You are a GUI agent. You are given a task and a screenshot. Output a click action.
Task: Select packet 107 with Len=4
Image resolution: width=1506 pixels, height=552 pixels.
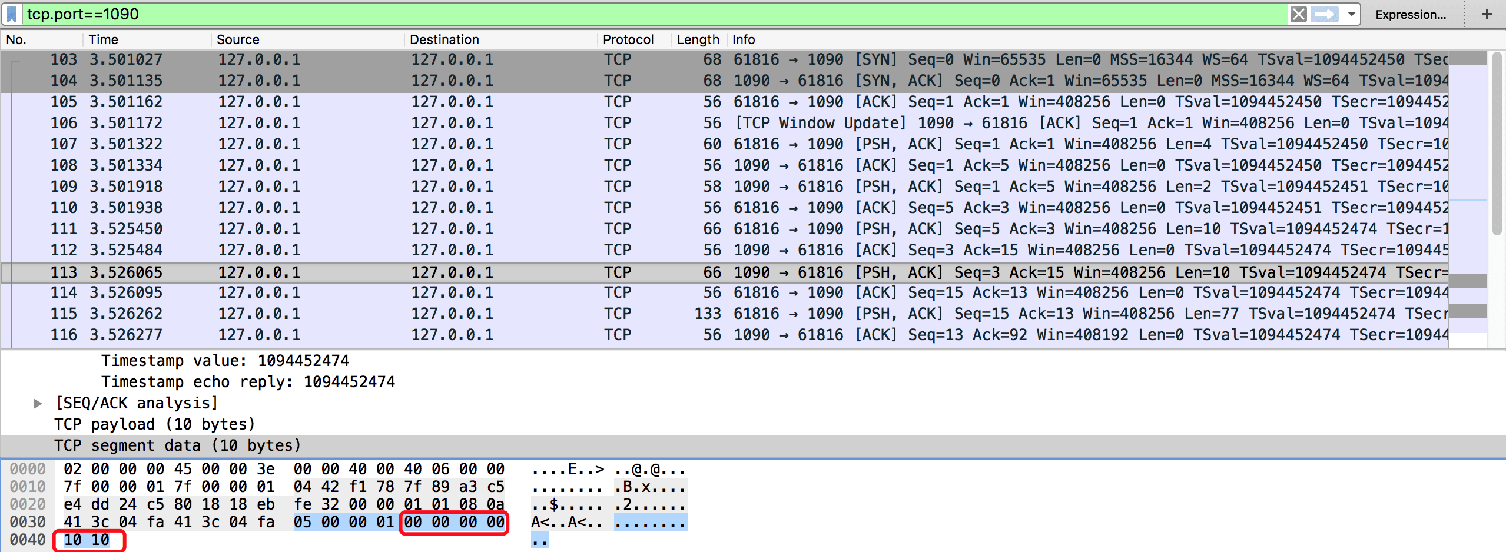(x=724, y=144)
